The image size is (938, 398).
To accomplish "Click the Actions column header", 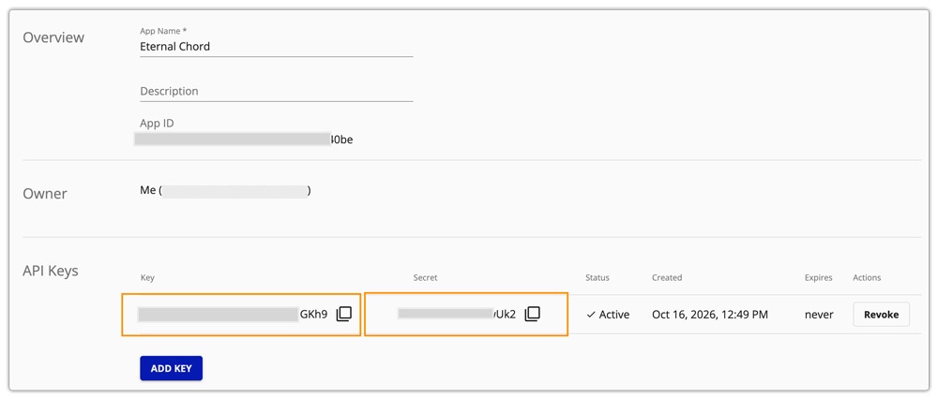I will [867, 278].
